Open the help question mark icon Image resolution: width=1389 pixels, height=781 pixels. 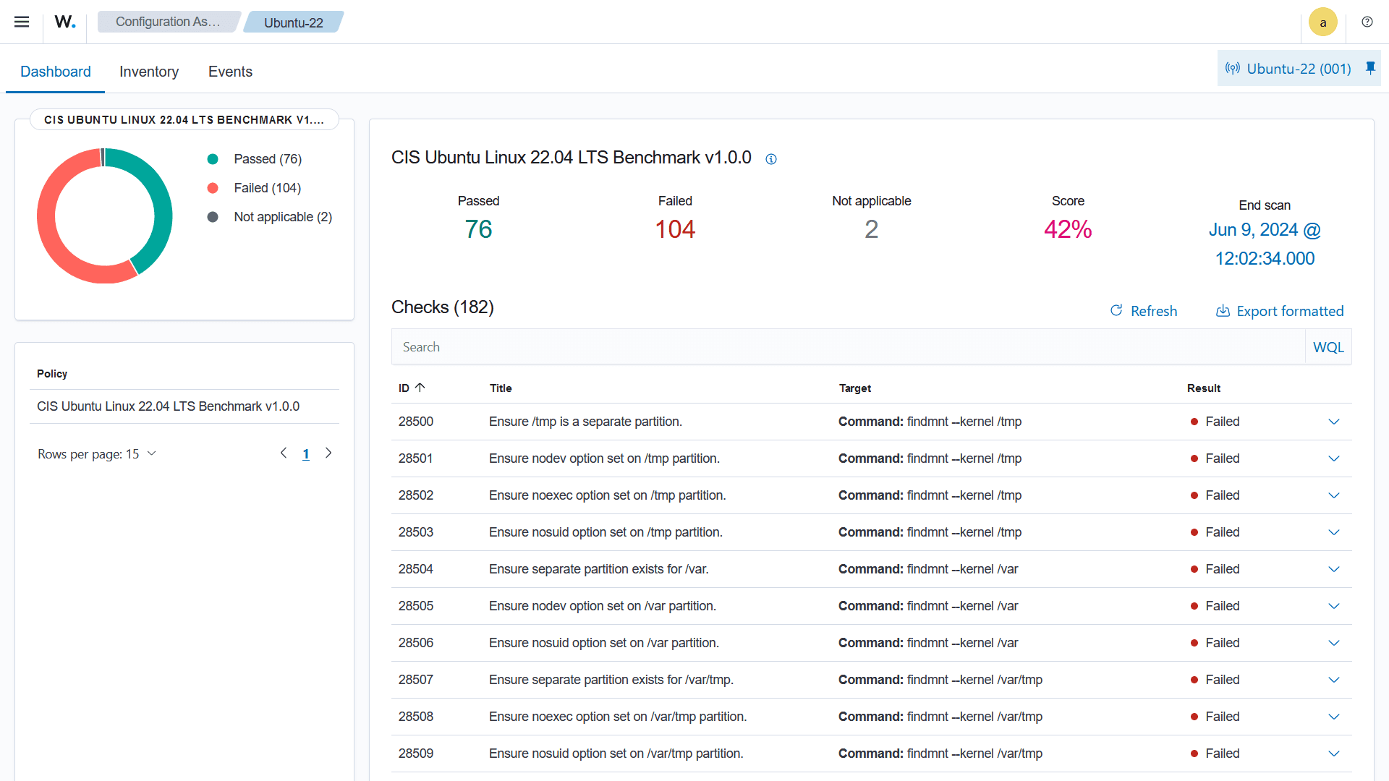[x=1367, y=22]
